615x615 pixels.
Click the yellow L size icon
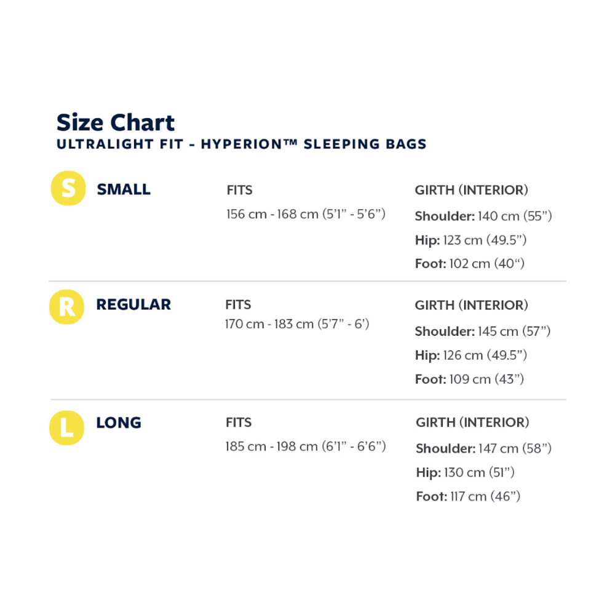point(66,427)
